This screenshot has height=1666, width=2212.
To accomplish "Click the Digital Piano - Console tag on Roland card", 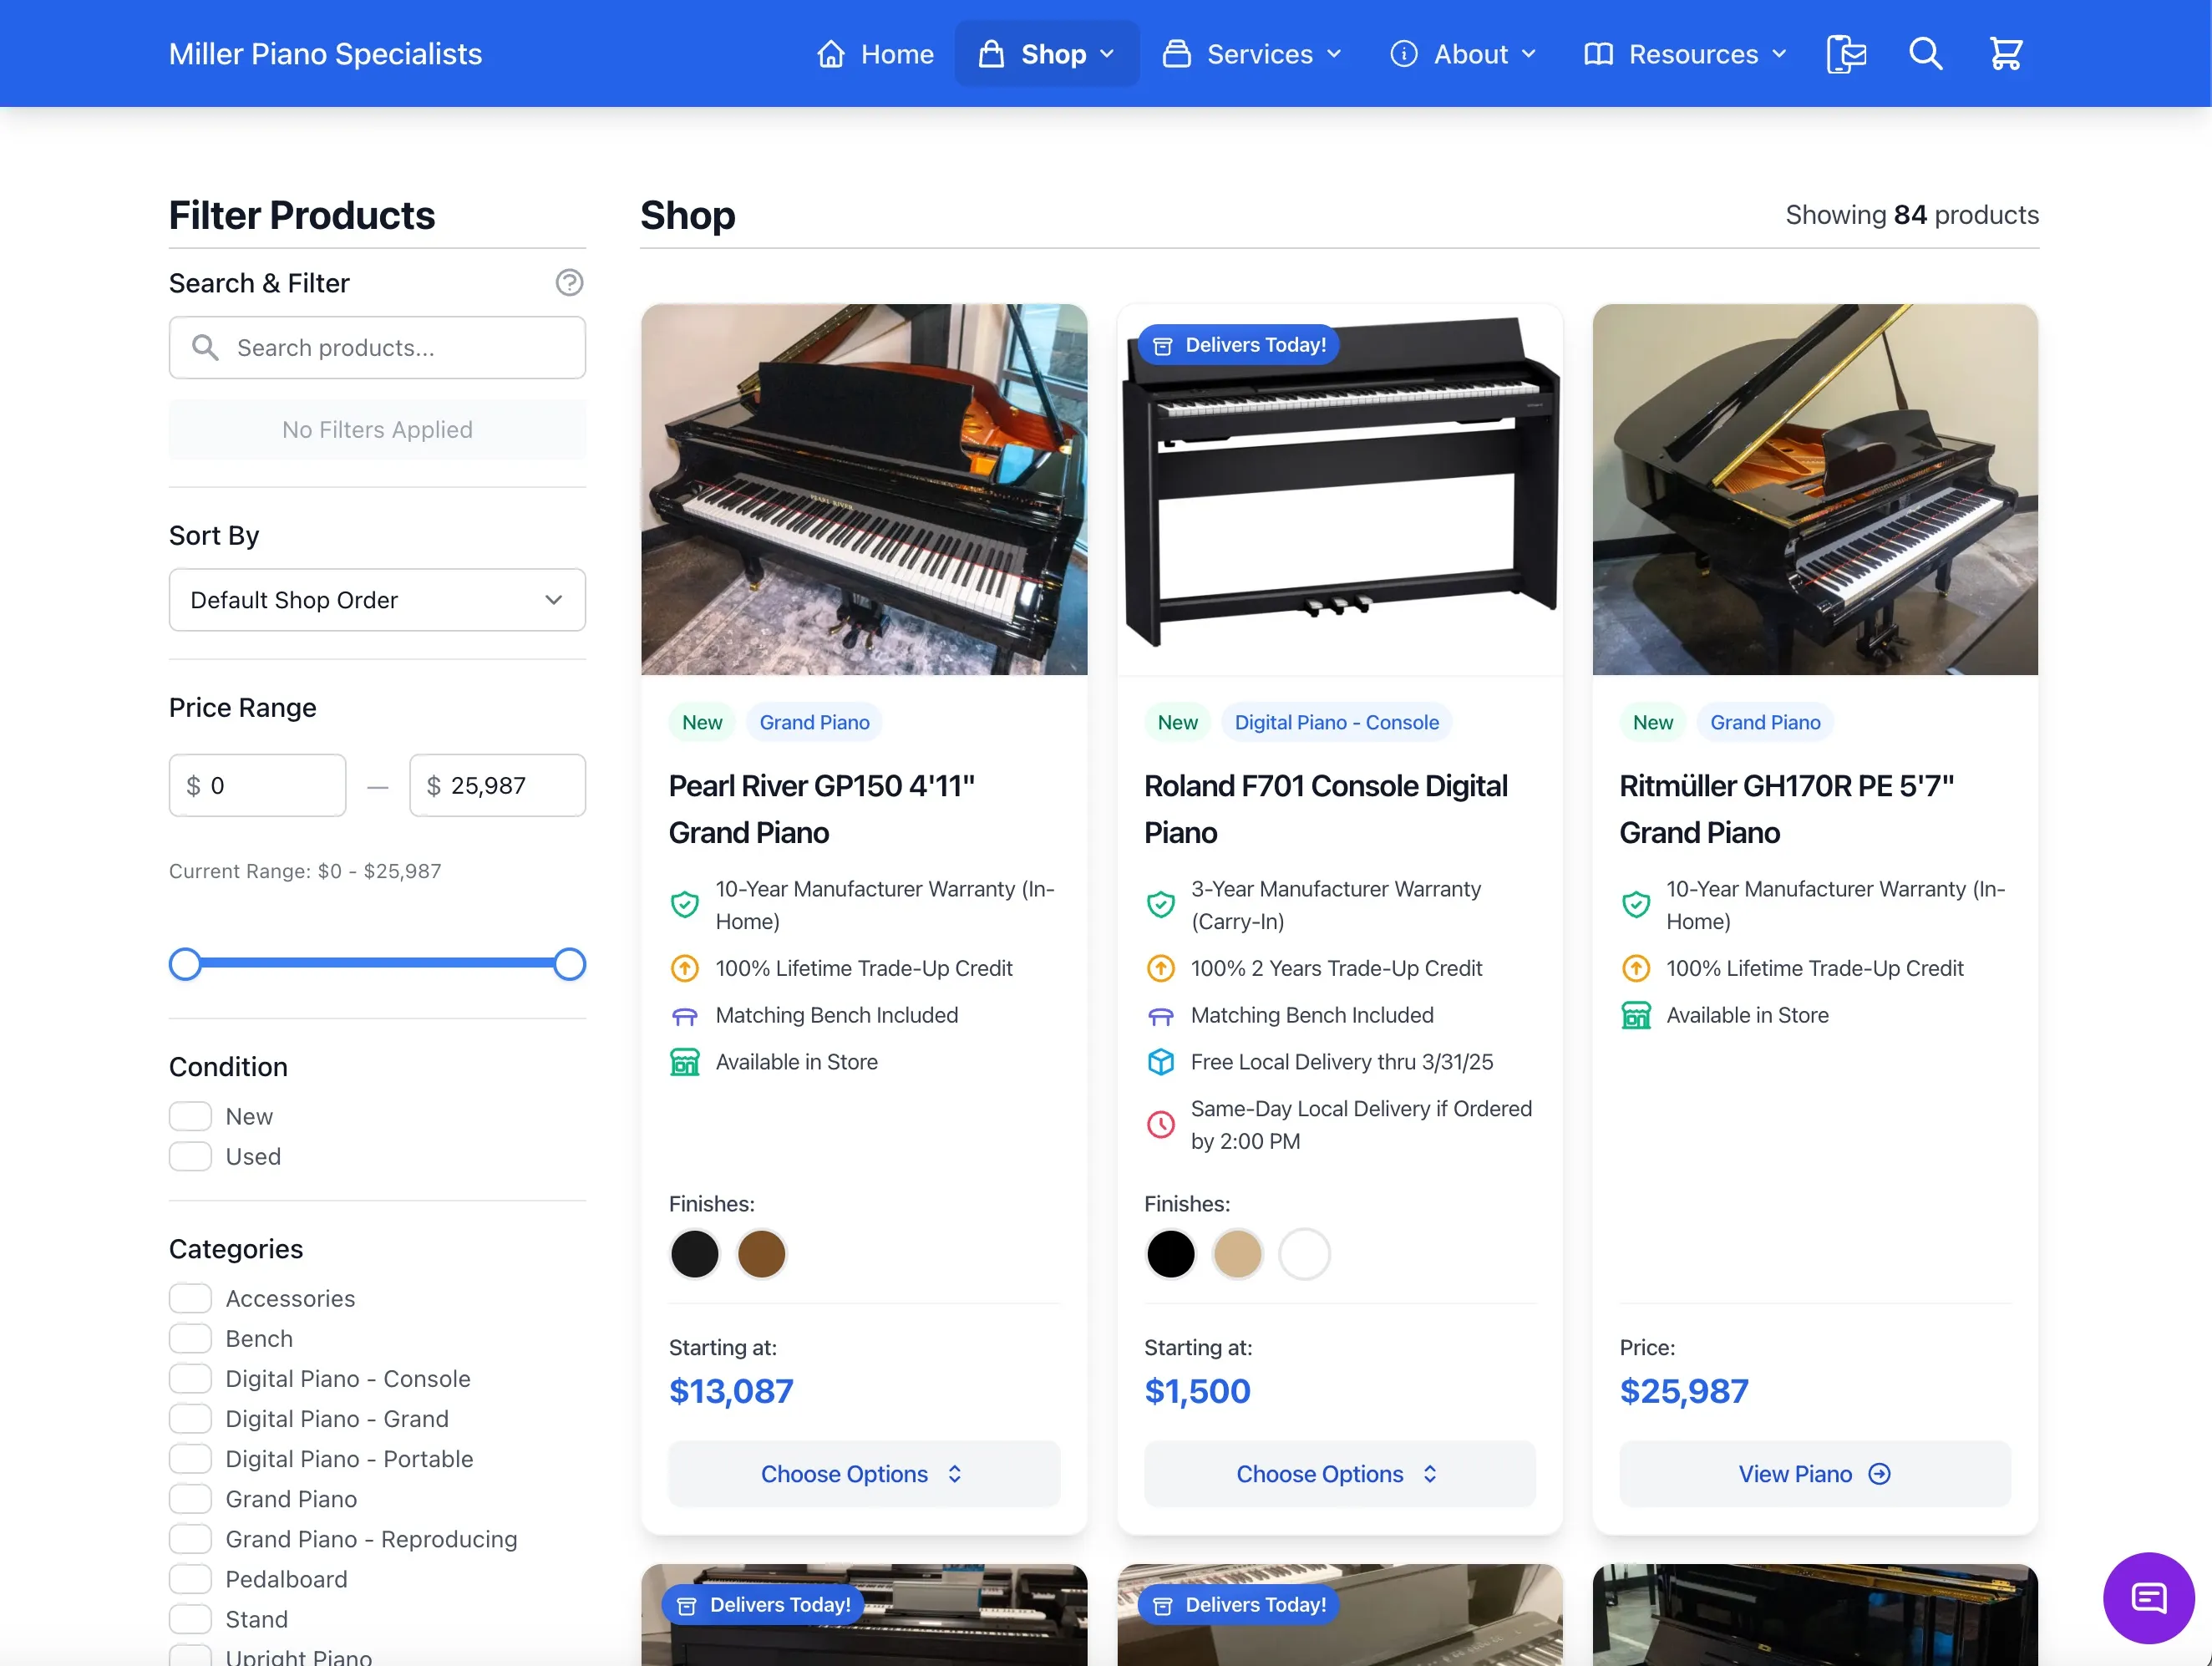I will [x=1336, y=722].
